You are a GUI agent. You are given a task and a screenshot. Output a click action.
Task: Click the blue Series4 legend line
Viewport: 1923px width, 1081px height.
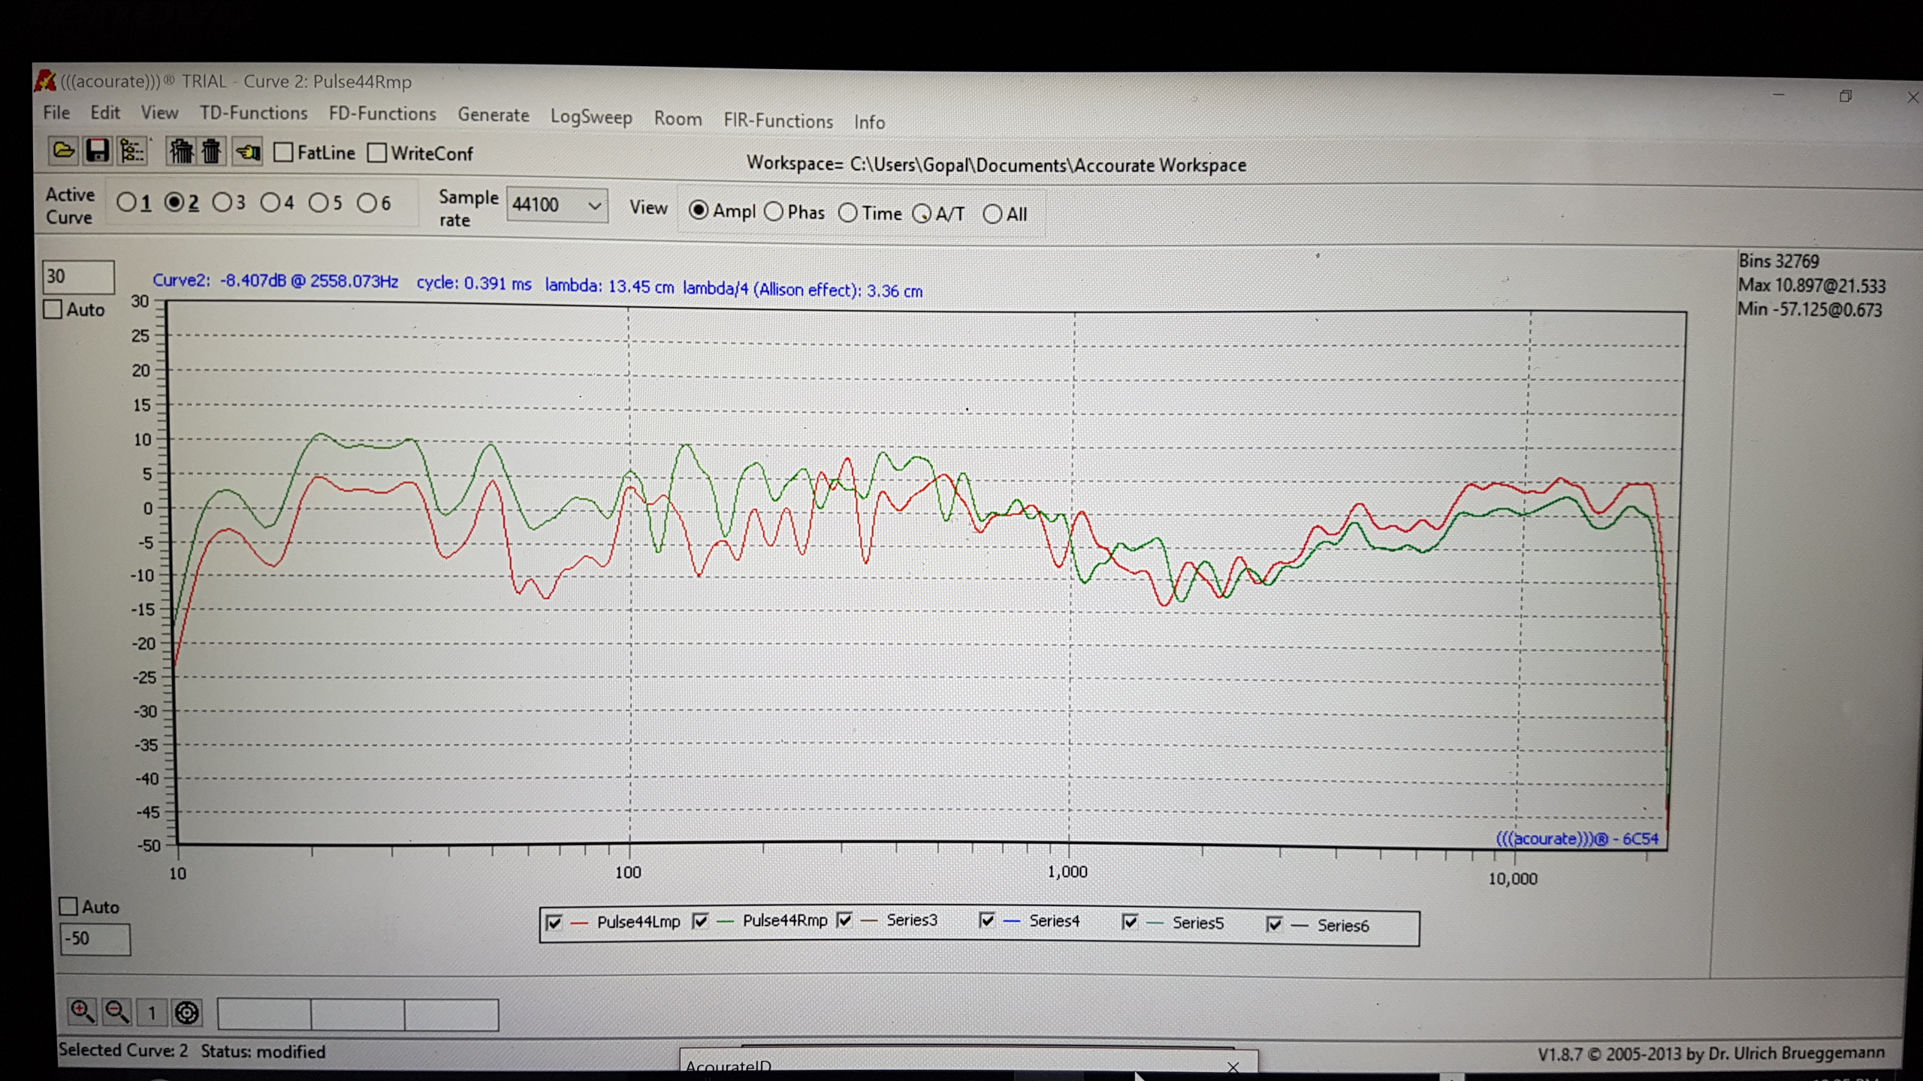point(1012,920)
